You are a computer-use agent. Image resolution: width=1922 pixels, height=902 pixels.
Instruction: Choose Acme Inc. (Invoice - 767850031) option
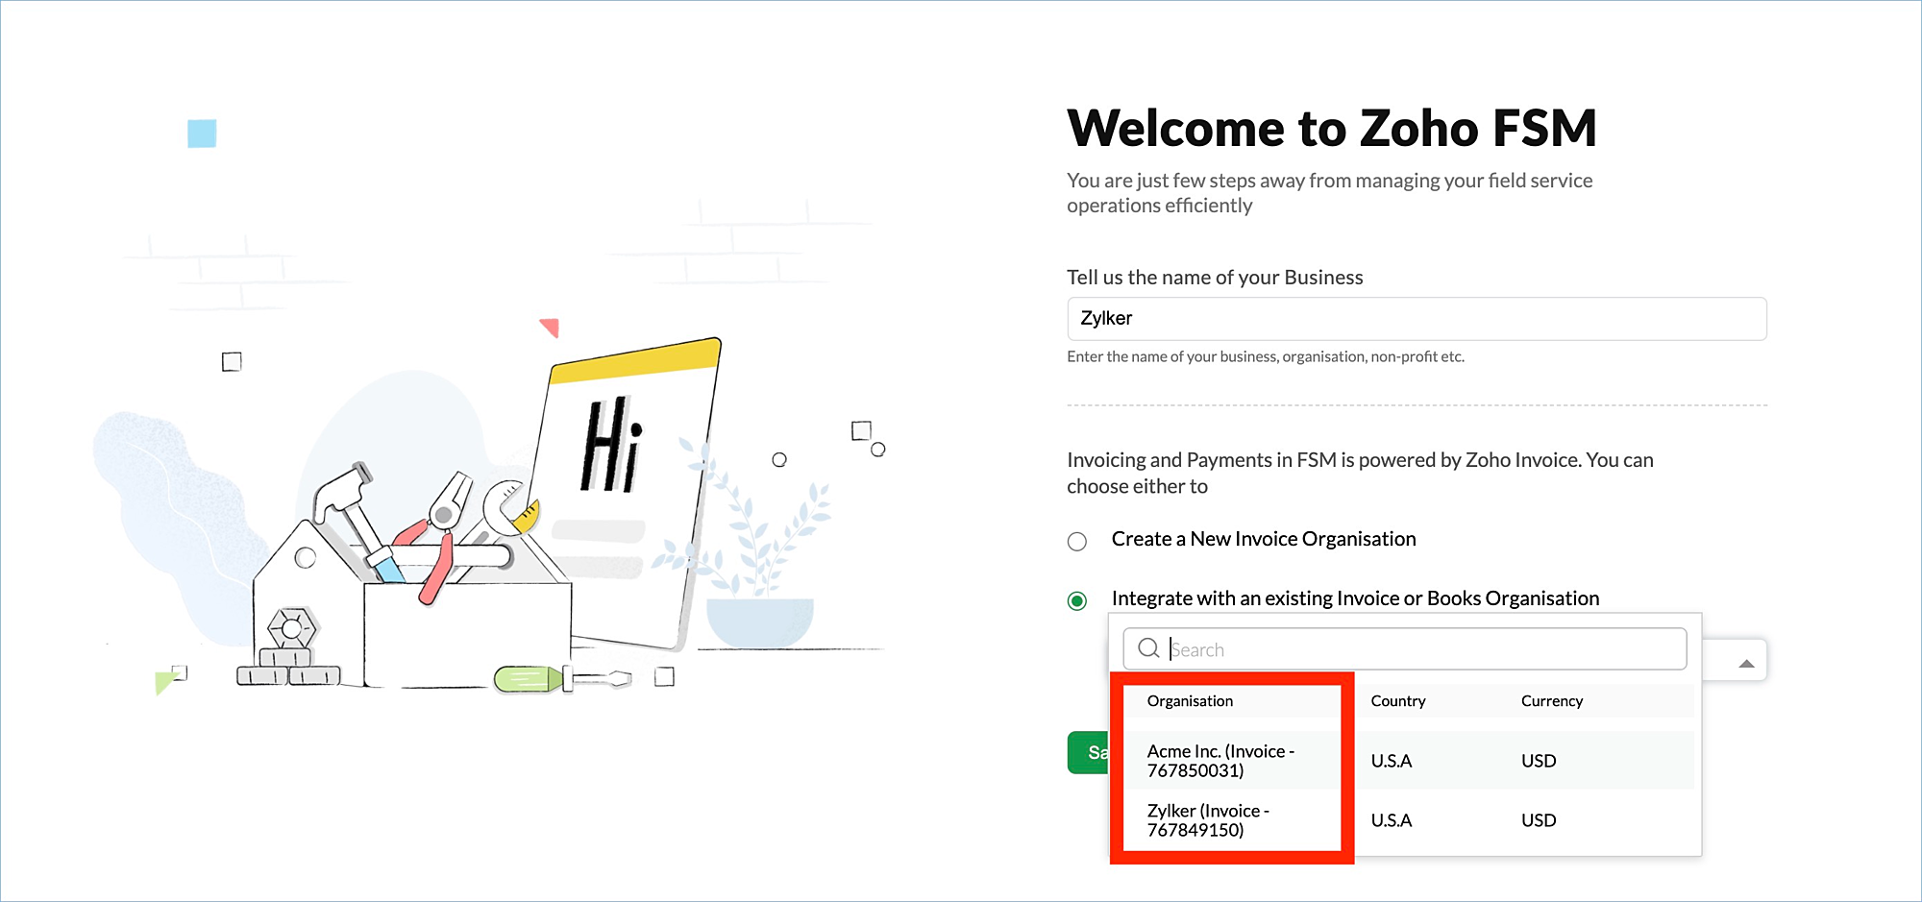click(1220, 761)
